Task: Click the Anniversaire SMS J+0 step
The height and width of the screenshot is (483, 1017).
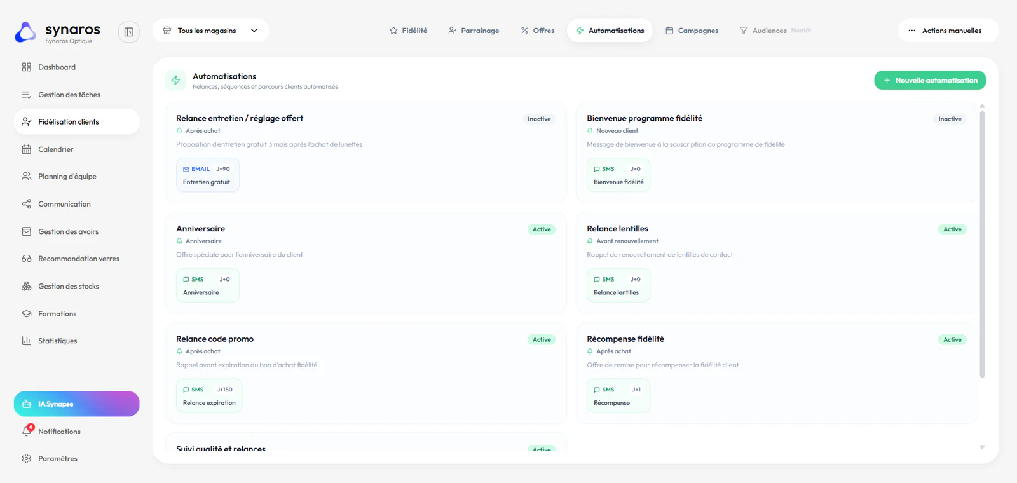Action: pyautogui.click(x=208, y=285)
